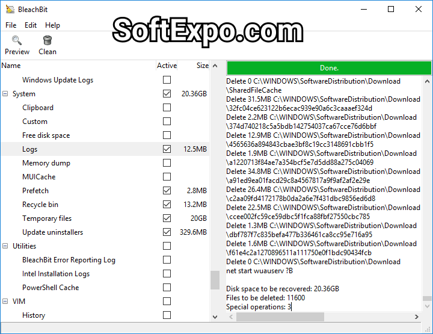Enable the VIM group checkbox
The width and height of the screenshot is (433, 334).
pos(167,301)
